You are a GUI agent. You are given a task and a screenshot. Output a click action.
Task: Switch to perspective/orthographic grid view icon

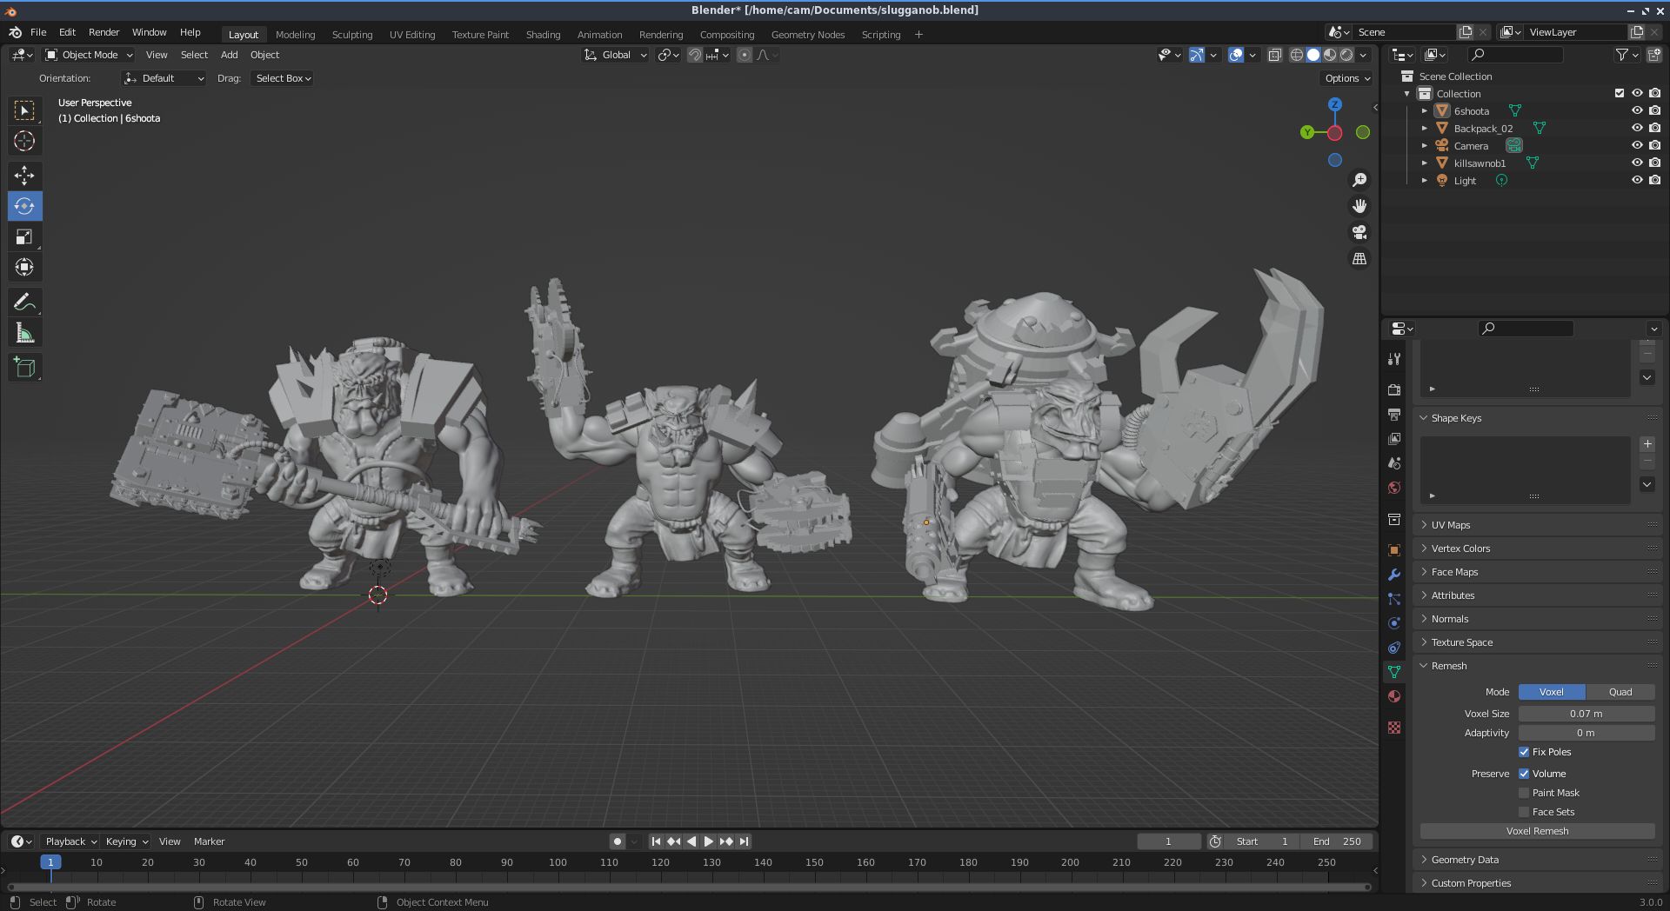[x=1359, y=259]
